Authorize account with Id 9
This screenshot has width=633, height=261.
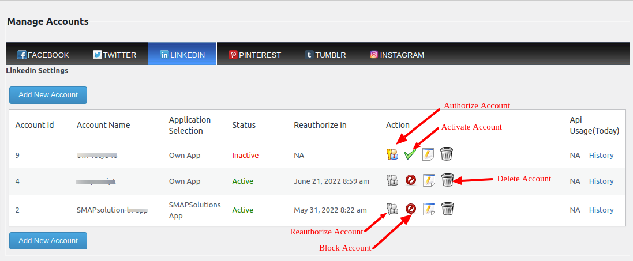click(392, 154)
